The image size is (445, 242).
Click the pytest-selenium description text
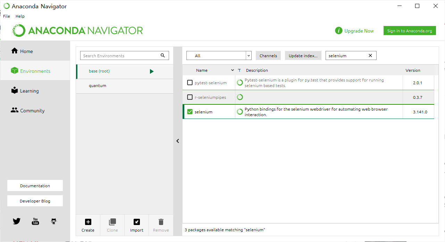tap(314, 83)
